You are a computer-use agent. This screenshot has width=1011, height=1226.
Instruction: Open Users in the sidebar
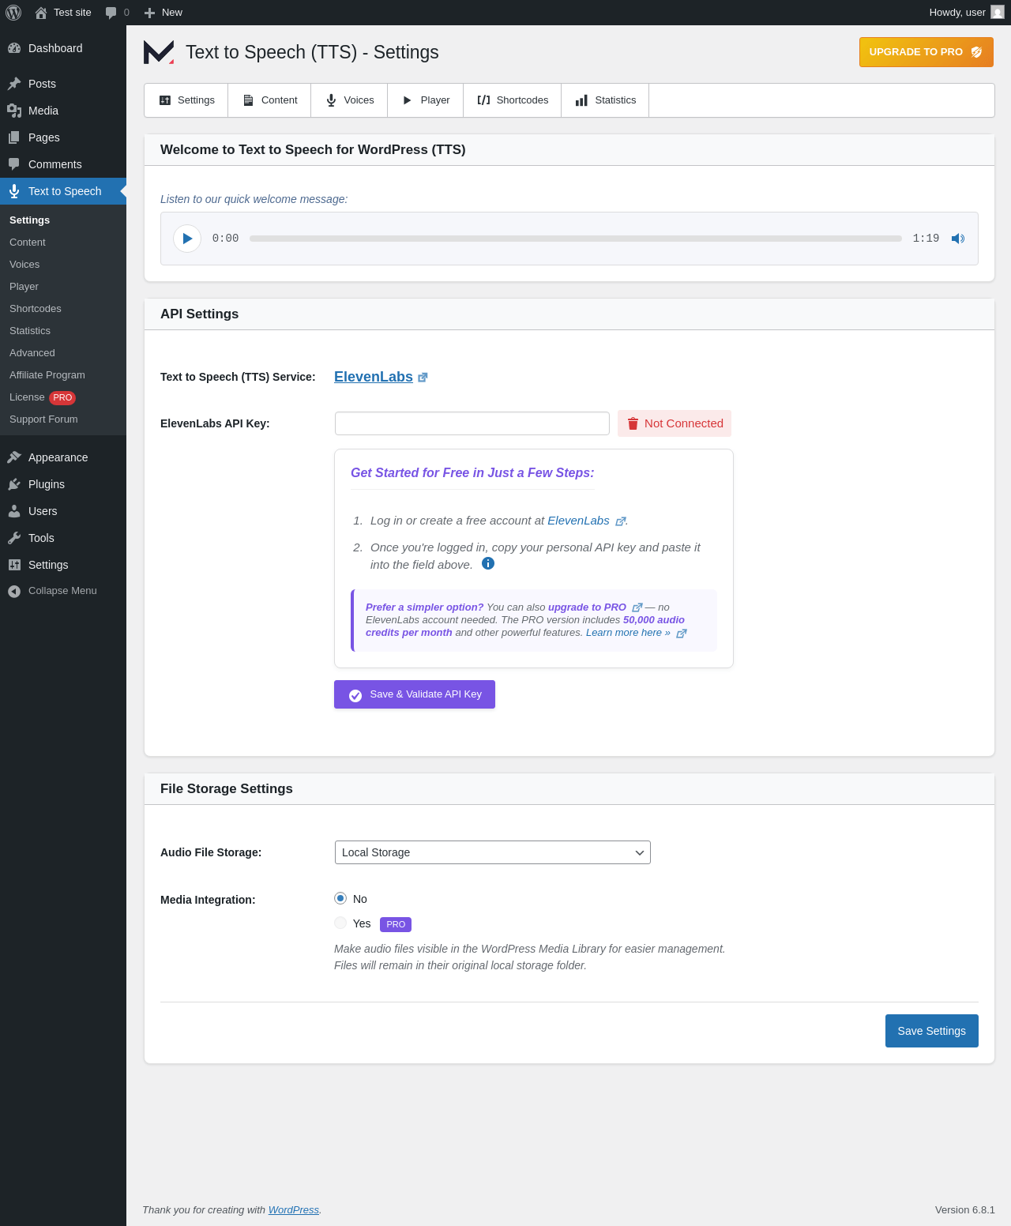pyautogui.click(x=63, y=511)
